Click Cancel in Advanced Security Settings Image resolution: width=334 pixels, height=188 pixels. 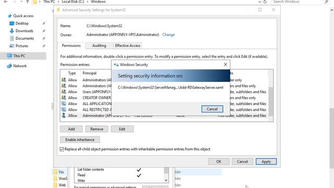click(x=242, y=161)
